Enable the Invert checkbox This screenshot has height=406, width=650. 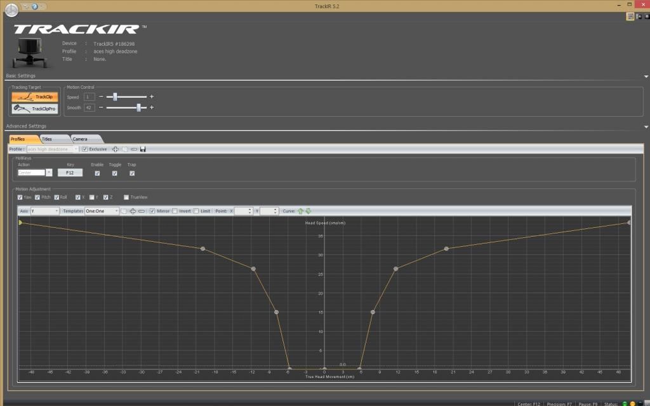pyautogui.click(x=175, y=211)
